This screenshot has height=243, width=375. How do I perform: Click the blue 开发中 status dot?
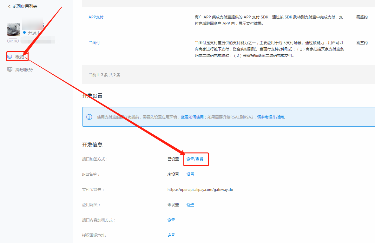point(24,32)
